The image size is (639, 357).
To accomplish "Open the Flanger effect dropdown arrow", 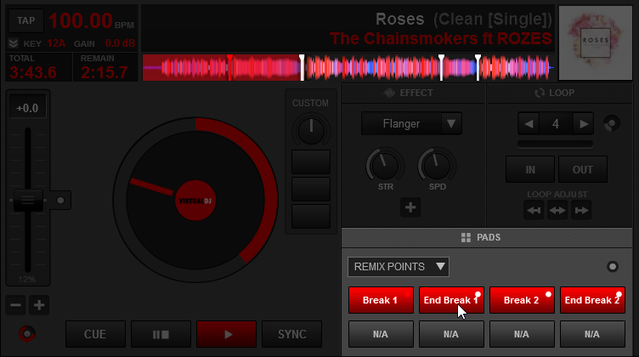I will 451,123.
